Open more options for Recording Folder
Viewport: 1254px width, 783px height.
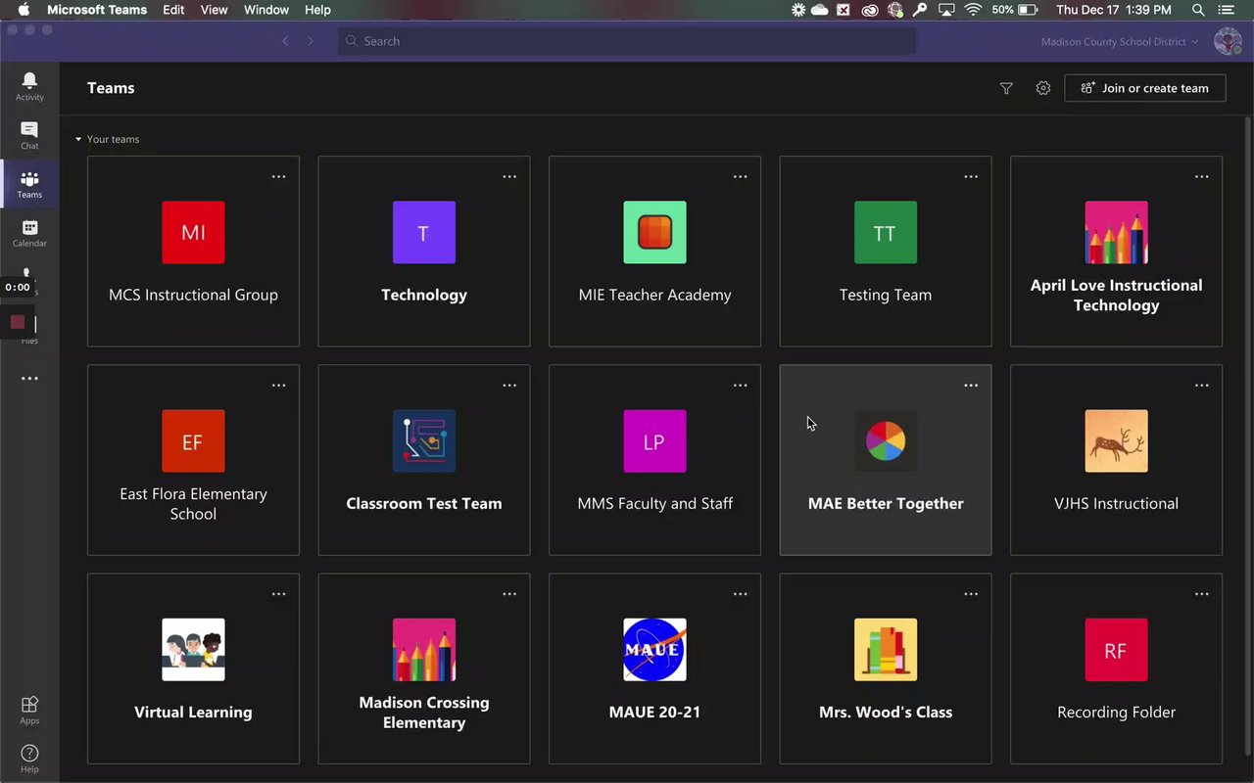coord(1202,594)
